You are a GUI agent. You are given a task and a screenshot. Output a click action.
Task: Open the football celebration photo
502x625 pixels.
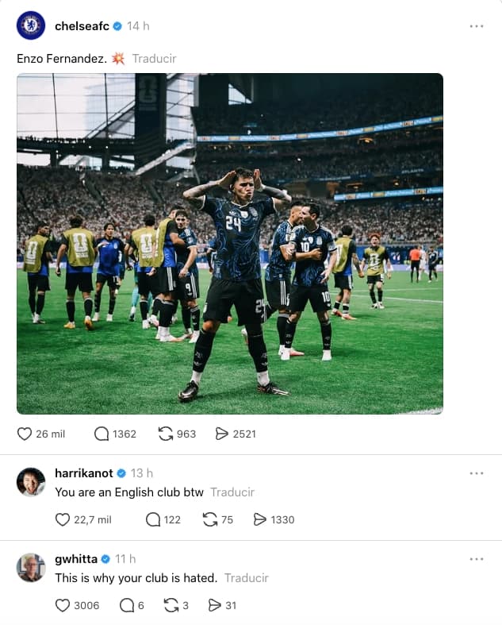click(x=230, y=244)
